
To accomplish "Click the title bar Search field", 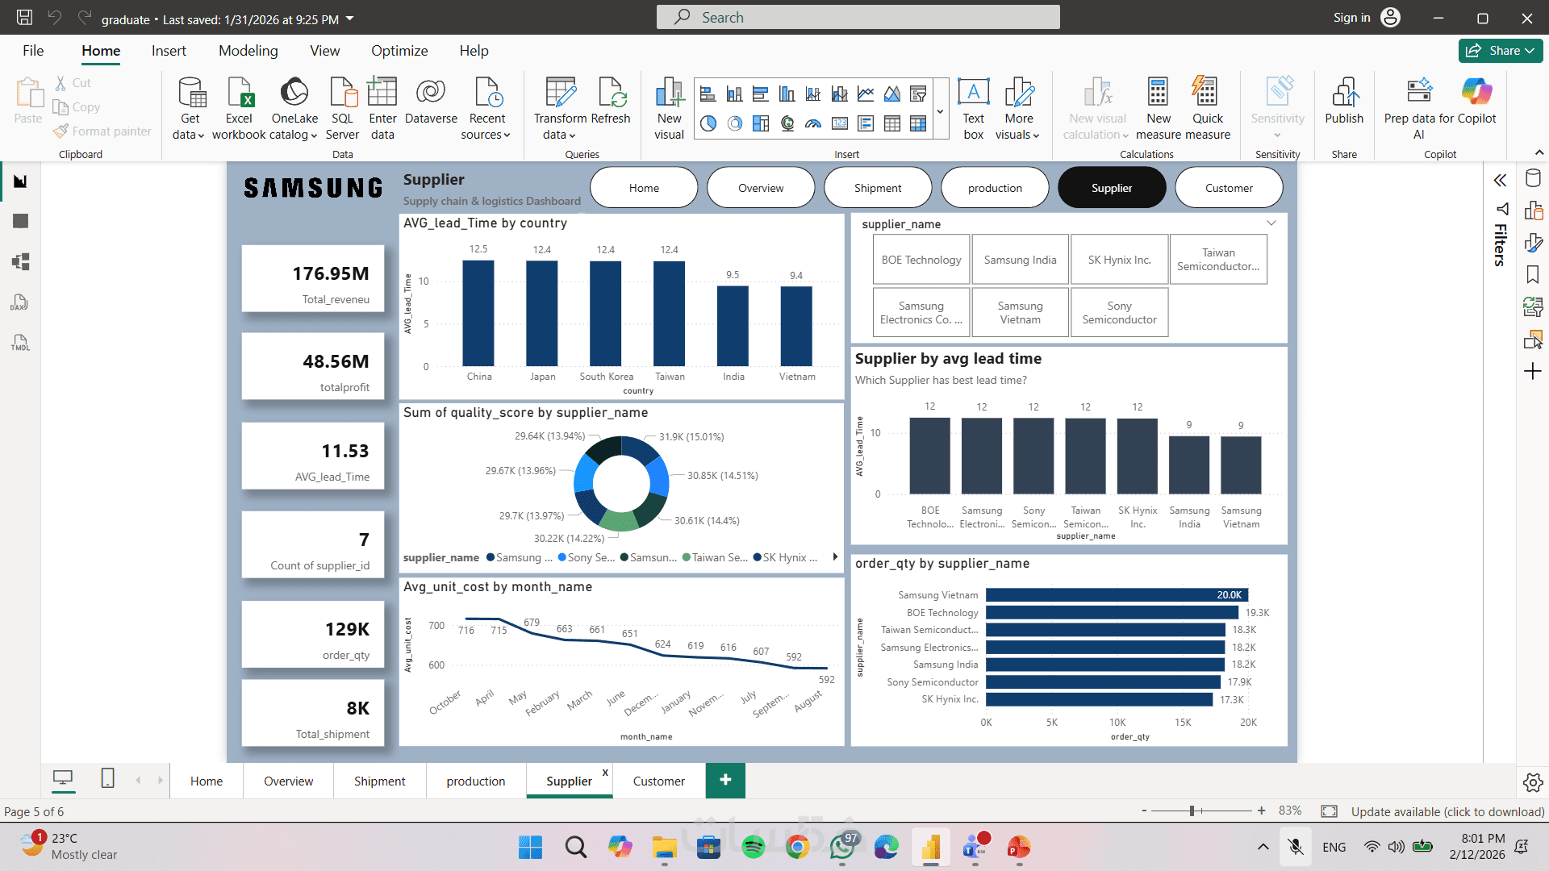I will click(x=858, y=17).
